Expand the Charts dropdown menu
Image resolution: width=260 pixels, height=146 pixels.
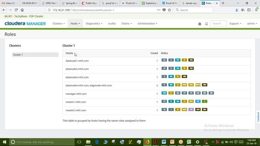coord(126,24)
